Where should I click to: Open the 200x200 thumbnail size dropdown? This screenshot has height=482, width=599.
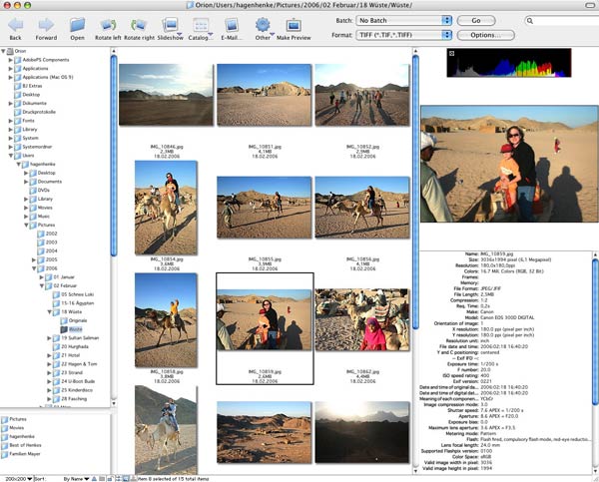point(18,479)
